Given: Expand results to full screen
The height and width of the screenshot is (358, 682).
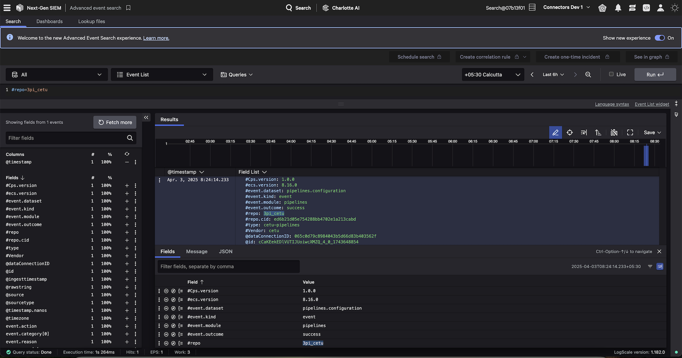Looking at the screenshot, I should (630, 132).
